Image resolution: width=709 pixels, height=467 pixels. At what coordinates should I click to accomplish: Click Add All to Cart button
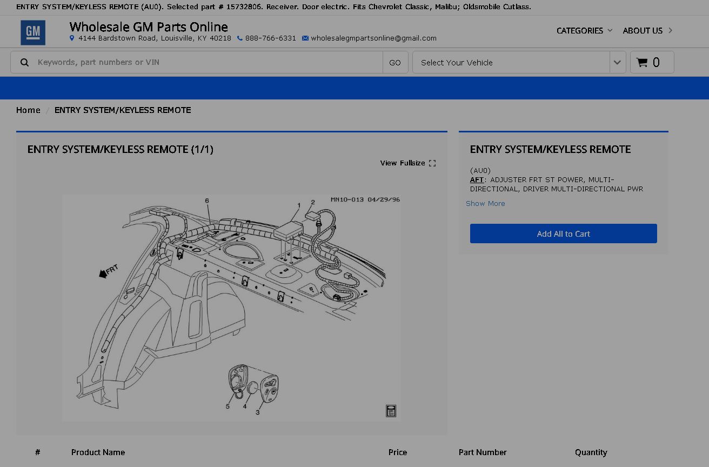[564, 234]
